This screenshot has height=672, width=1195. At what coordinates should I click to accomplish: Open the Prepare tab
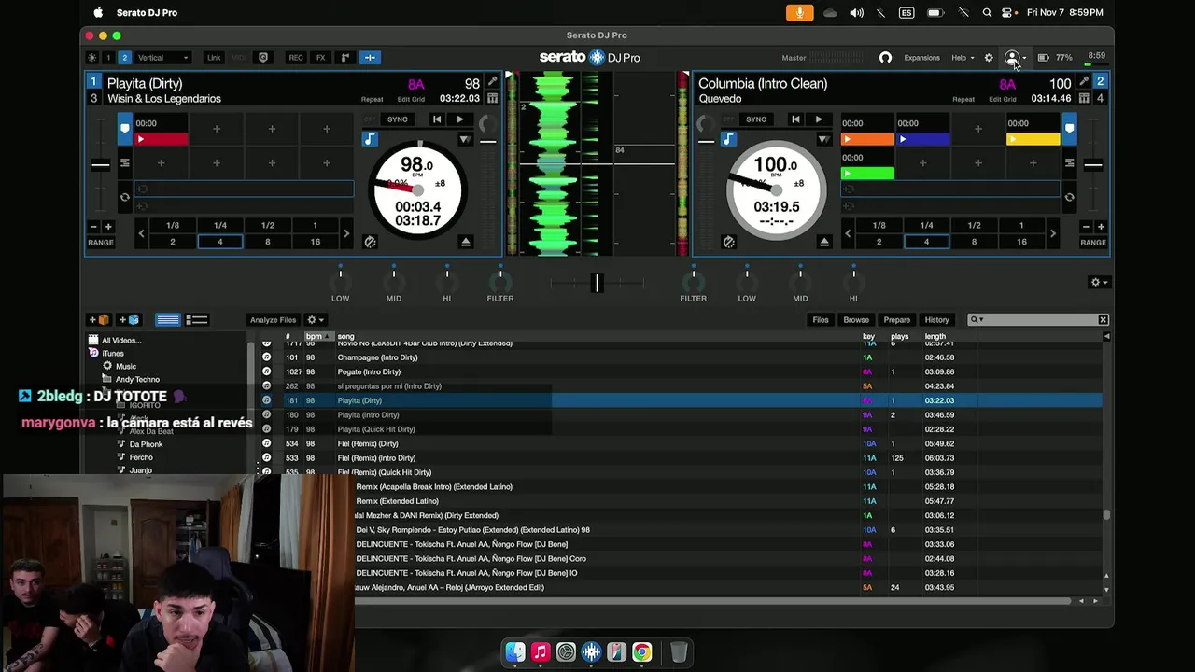coord(897,320)
